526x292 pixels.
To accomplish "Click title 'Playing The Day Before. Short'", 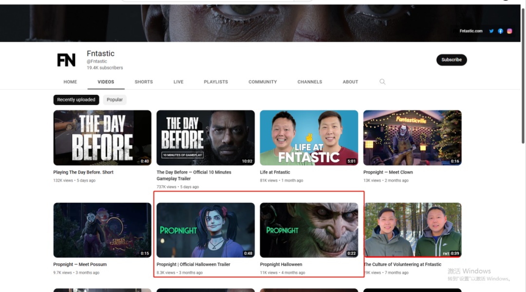I will point(83,172).
